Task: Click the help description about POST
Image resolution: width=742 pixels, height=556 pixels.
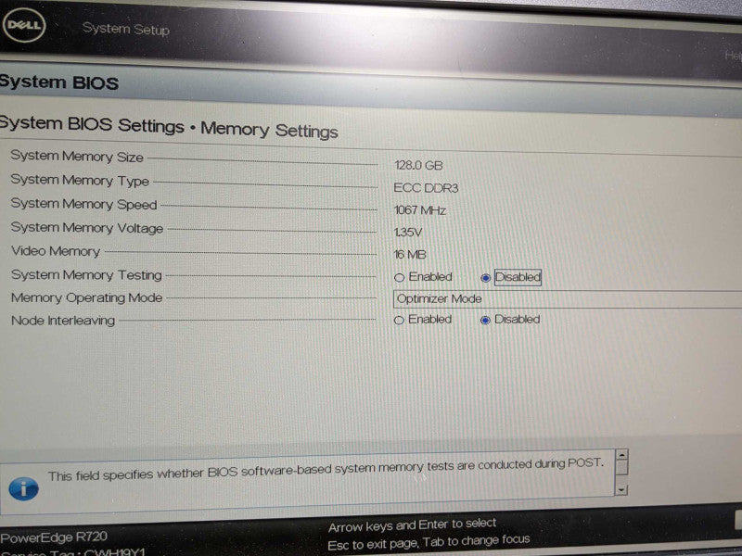Action: pyautogui.click(x=326, y=469)
